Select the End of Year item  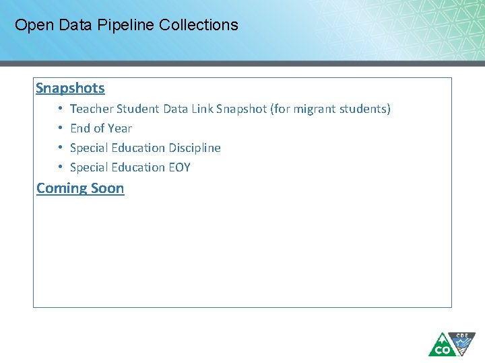click(101, 128)
